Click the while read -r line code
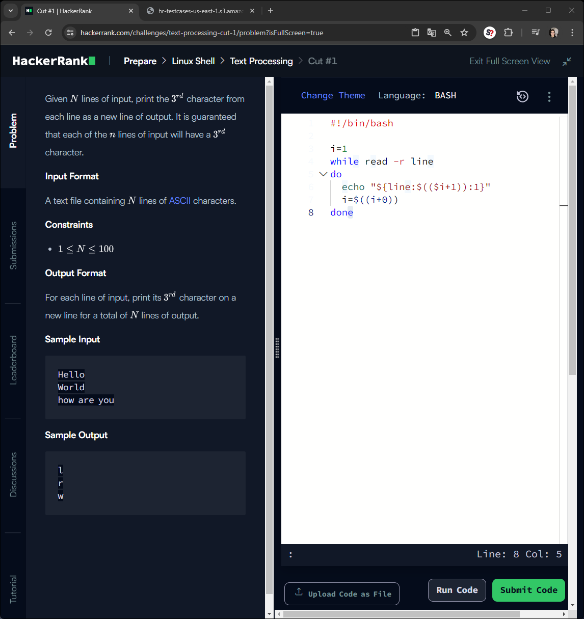This screenshot has width=584, height=619. click(x=382, y=162)
